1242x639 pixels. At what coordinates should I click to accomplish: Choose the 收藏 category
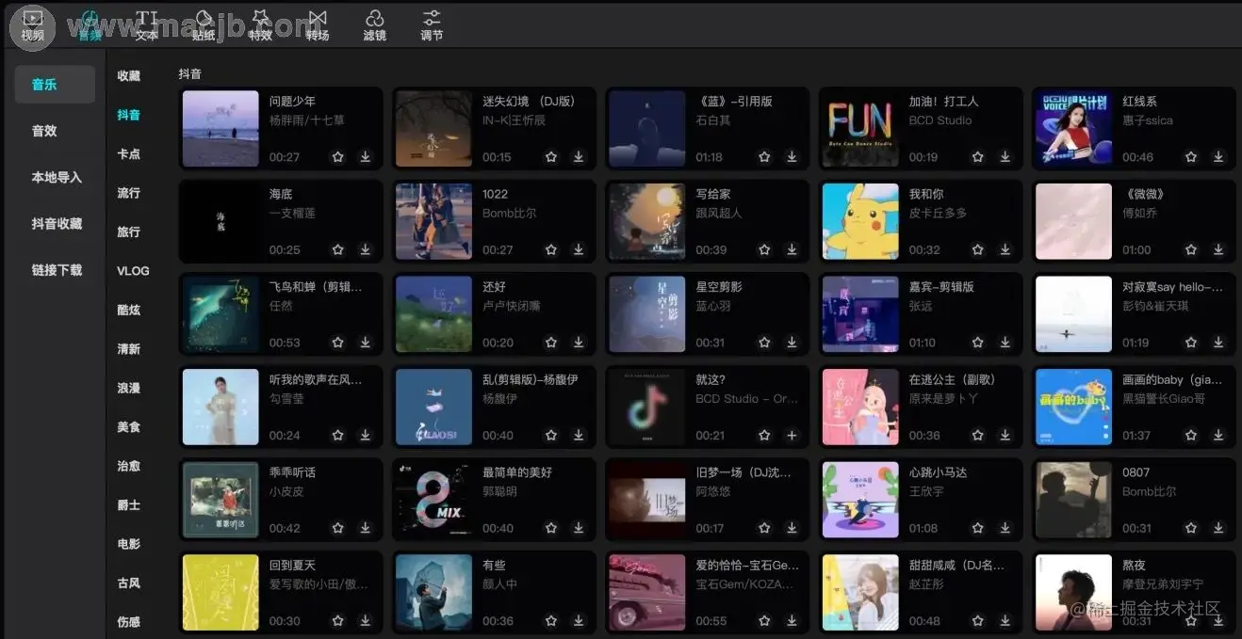129,75
